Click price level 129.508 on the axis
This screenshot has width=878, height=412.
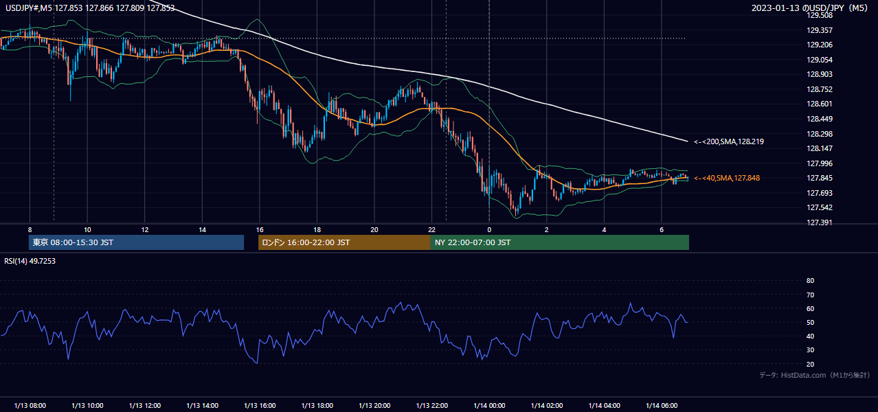coord(819,15)
